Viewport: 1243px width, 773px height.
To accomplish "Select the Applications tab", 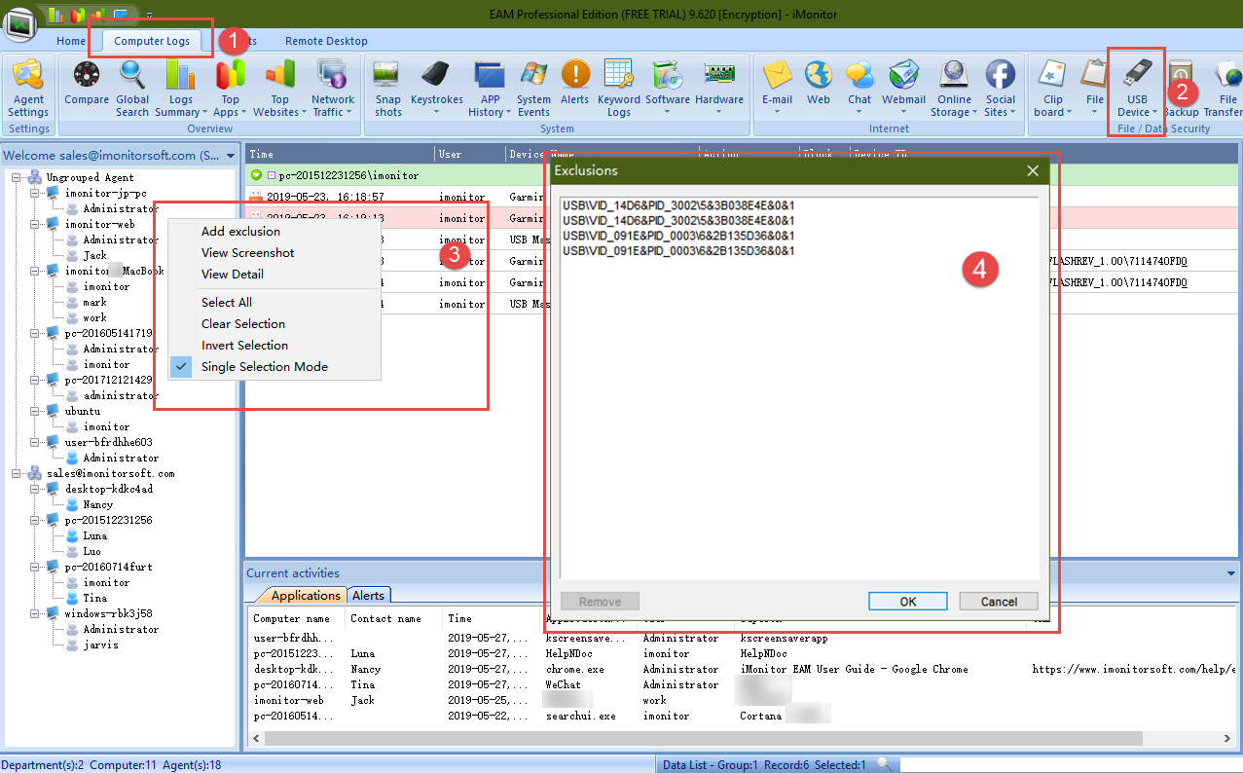I will tap(307, 595).
